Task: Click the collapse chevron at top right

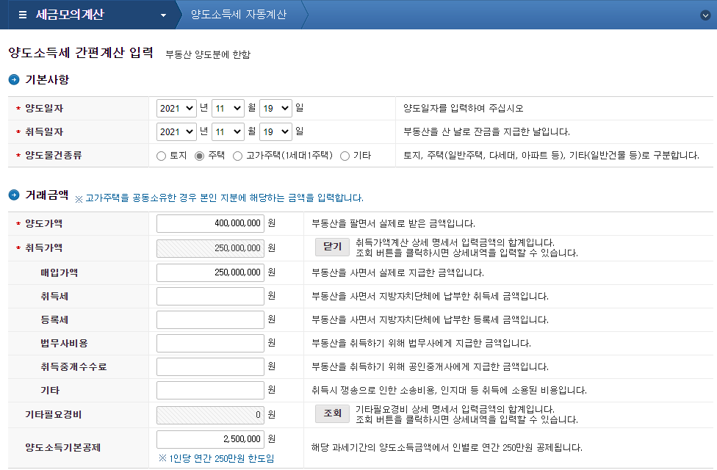Action: pos(705,15)
